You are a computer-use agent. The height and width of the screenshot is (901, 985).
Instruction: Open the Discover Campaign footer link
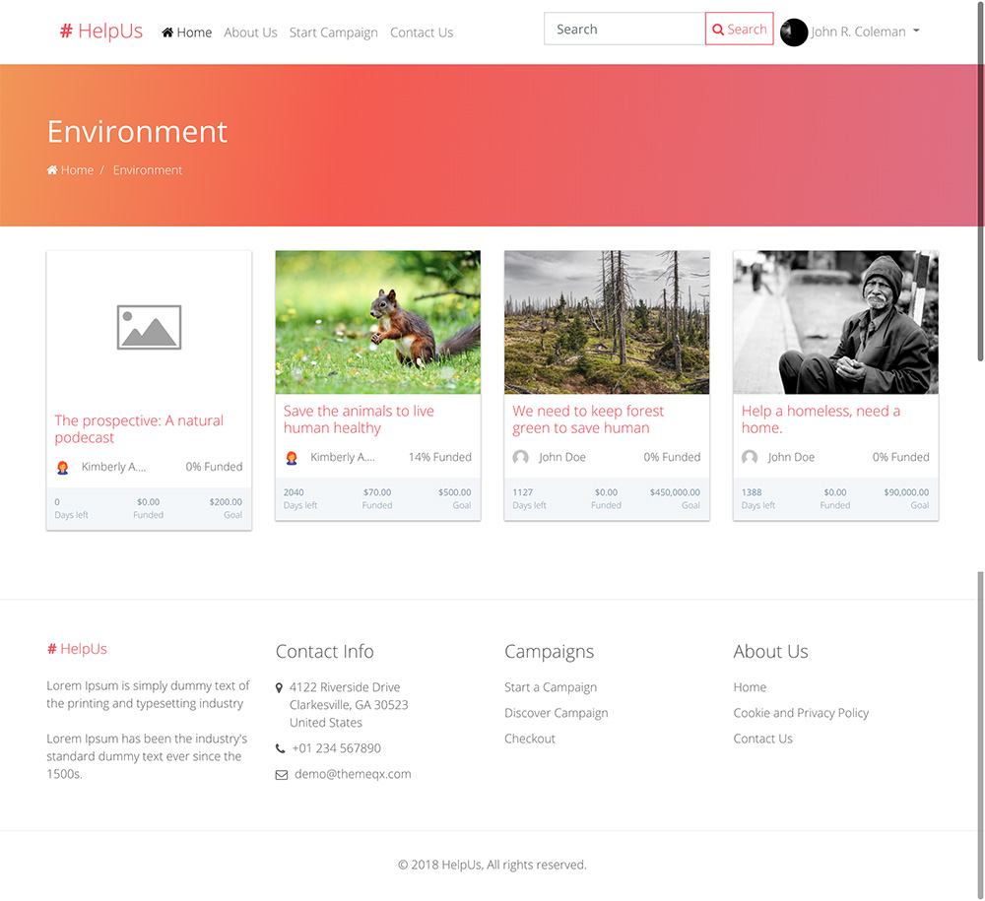(556, 713)
